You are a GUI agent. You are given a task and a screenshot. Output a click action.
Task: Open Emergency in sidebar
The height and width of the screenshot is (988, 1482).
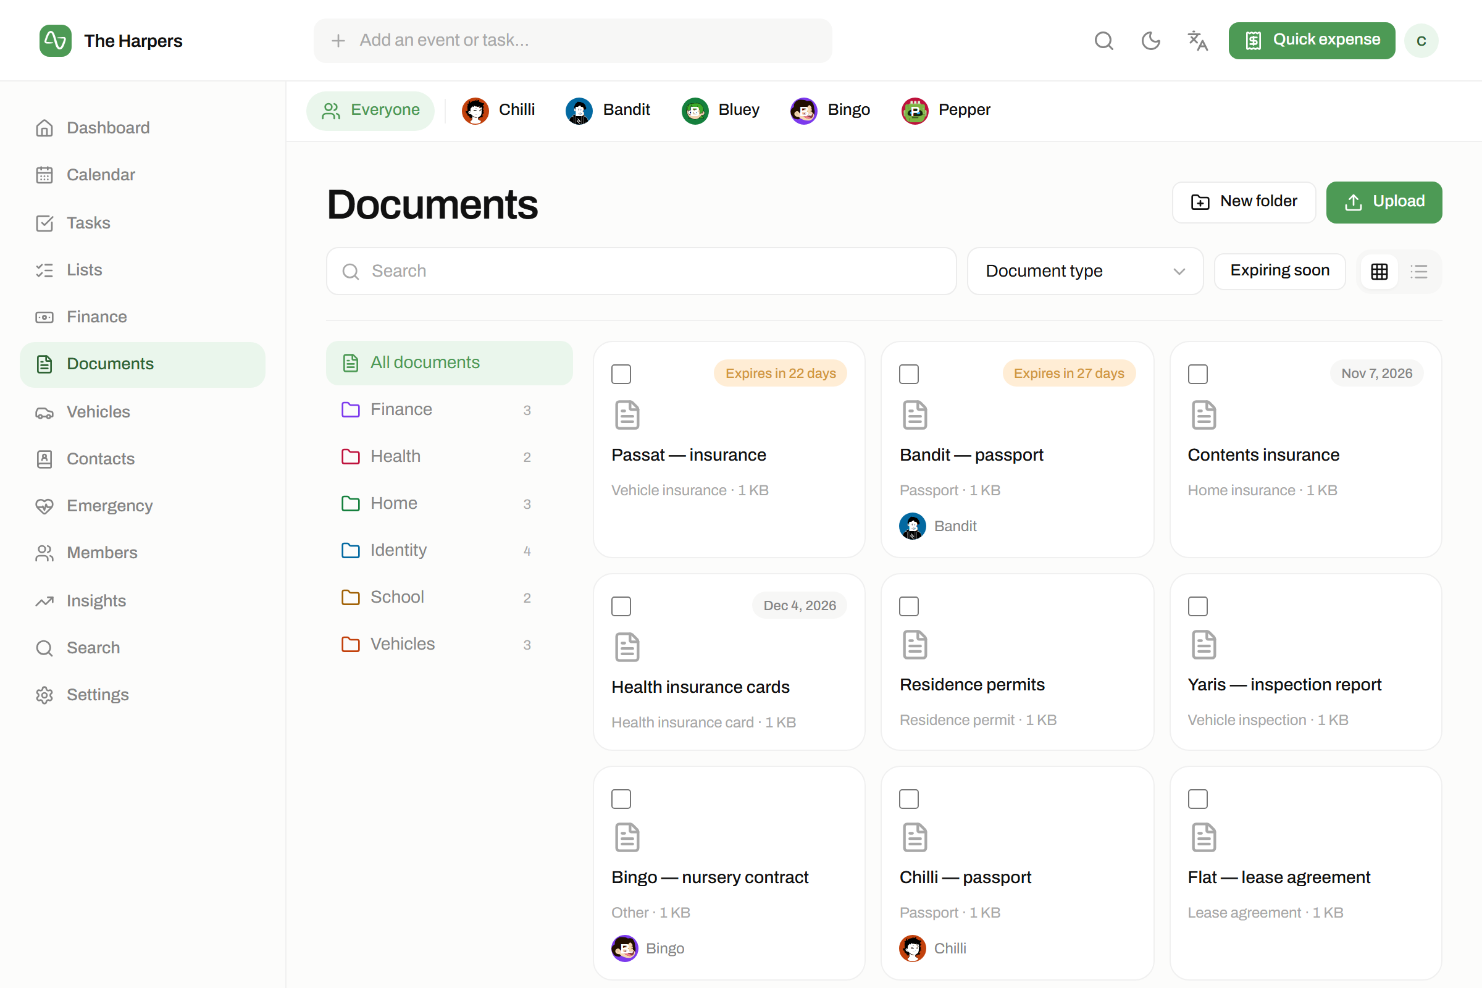pyautogui.click(x=143, y=506)
